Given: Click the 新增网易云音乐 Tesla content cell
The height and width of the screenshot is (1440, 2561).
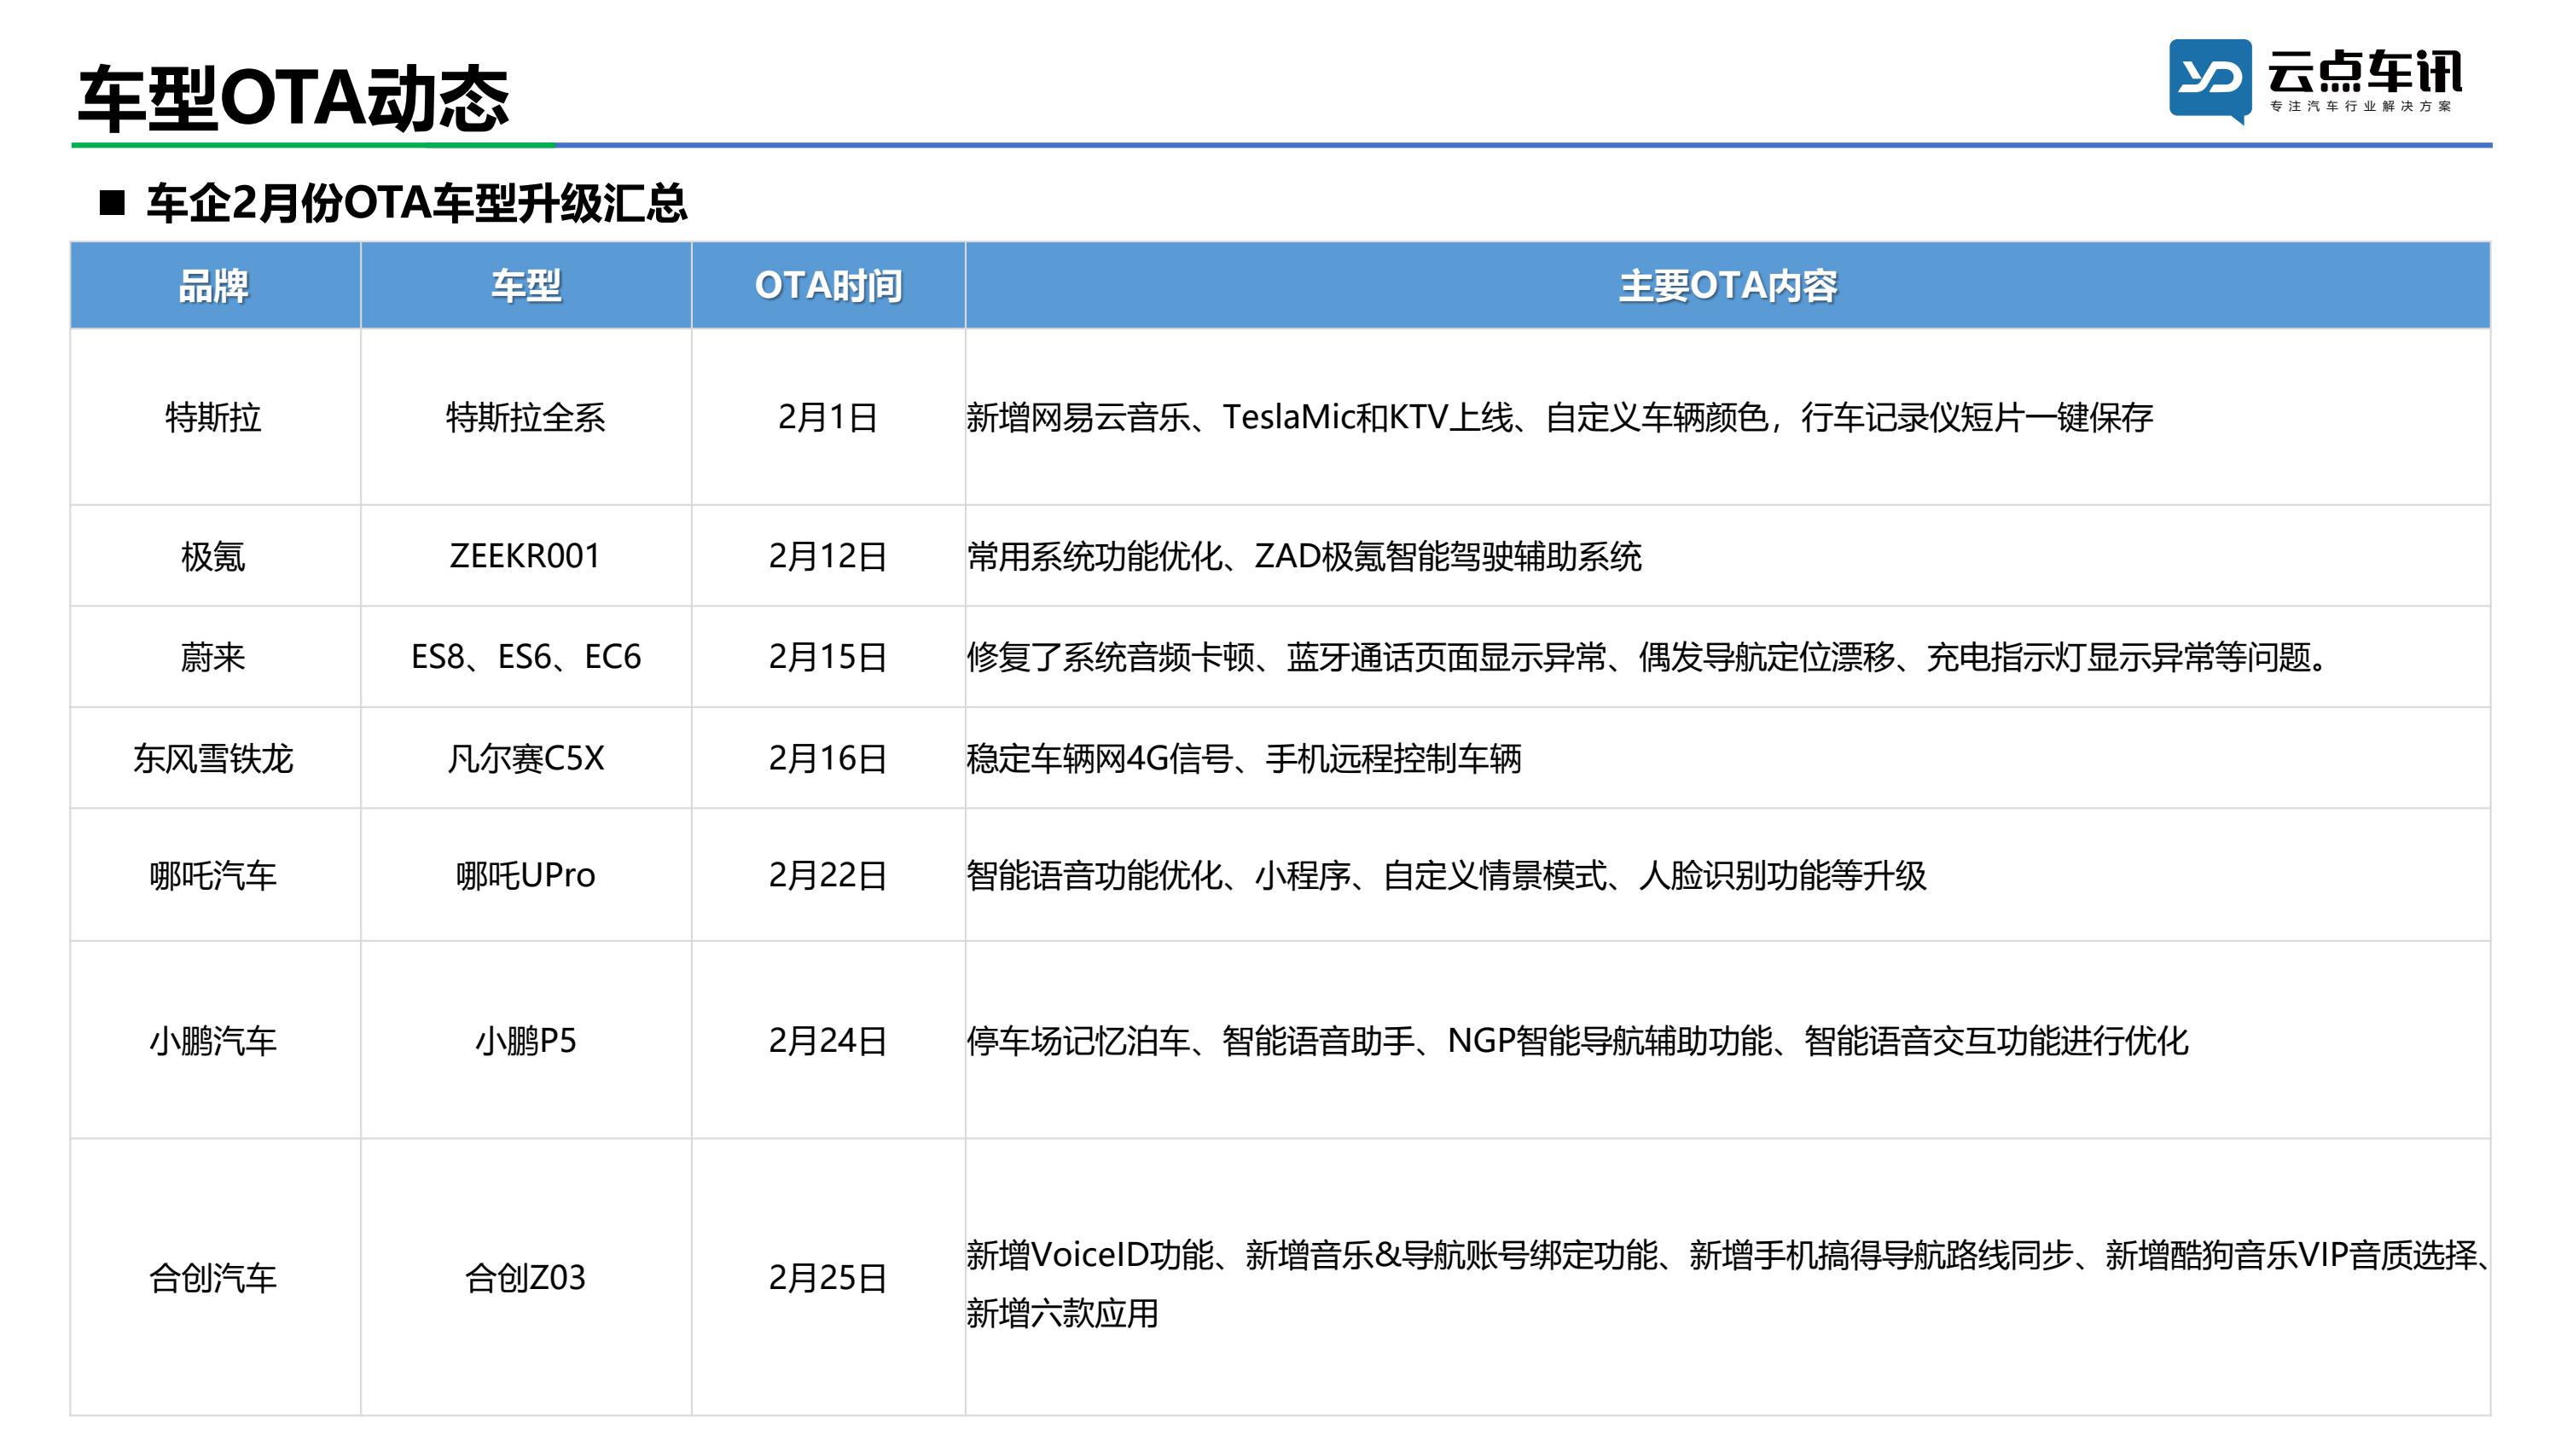Looking at the screenshot, I should click(x=1728, y=416).
